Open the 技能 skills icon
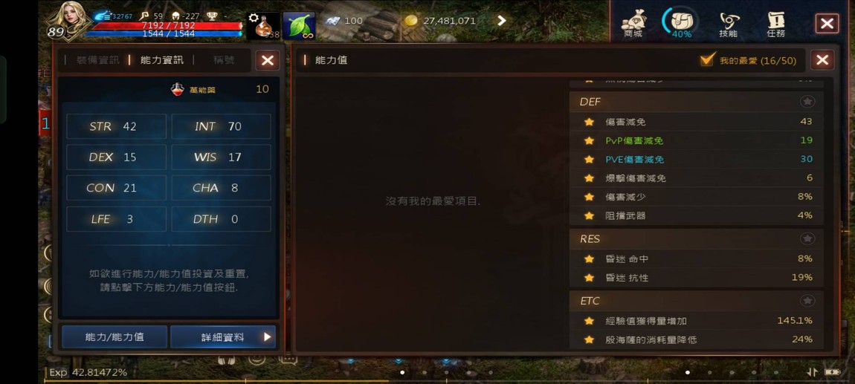 (x=729, y=24)
